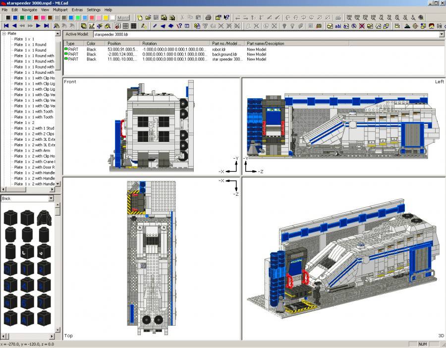Pick the black color swatch
Screen dimensions: 446x348
pos(8,18)
